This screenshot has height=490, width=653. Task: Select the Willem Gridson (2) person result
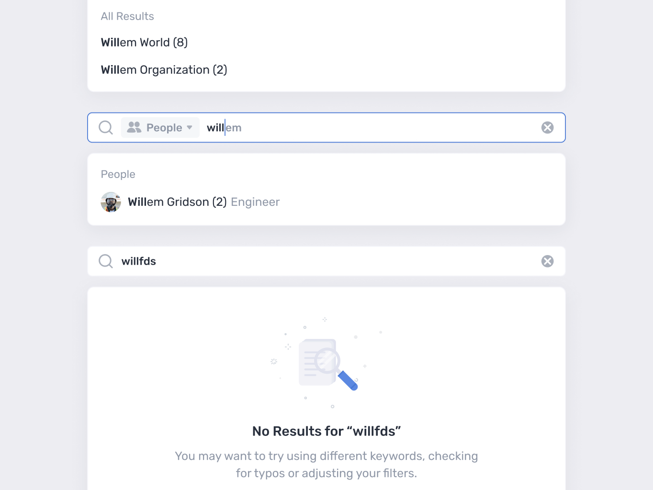tap(177, 202)
